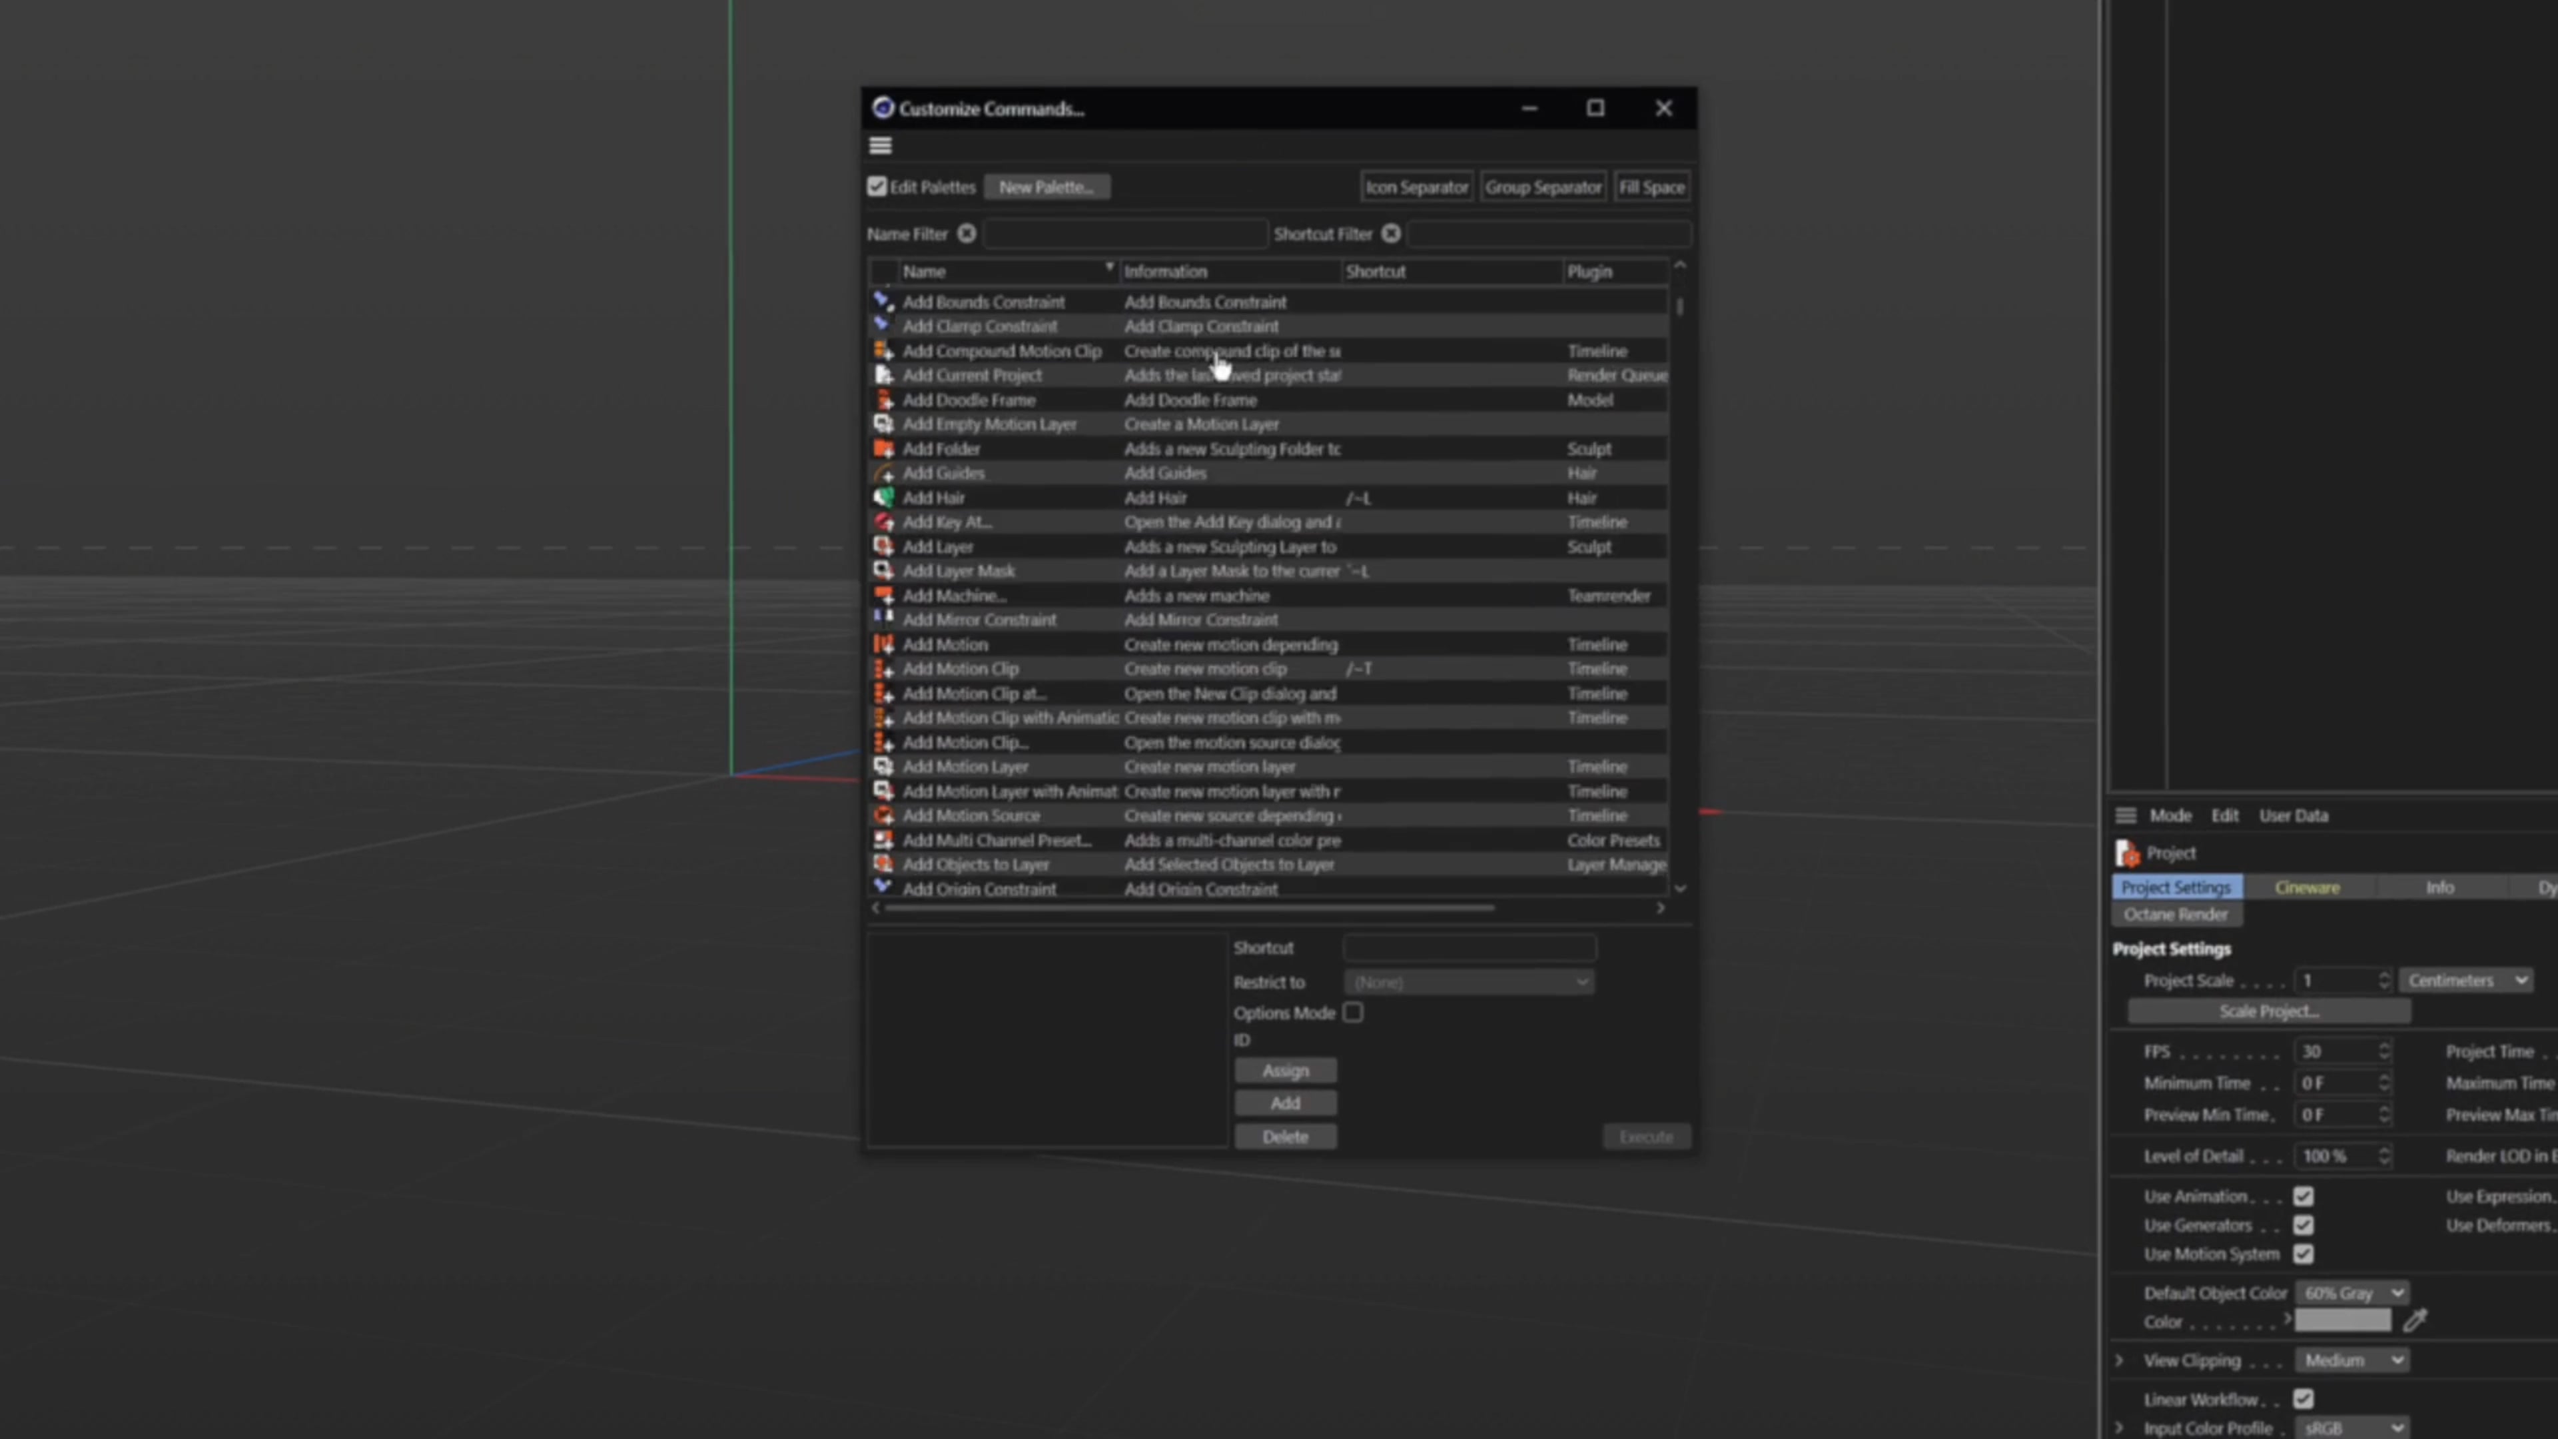
Task: Click the Assign shortcut button
Action: [1285, 1071]
